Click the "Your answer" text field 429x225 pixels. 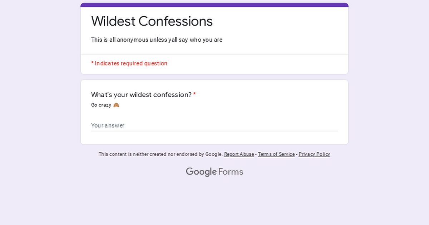(214, 125)
